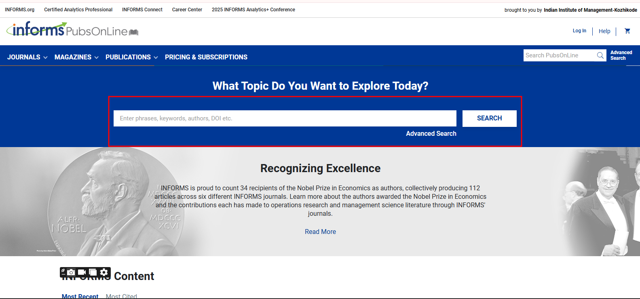The height and width of the screenshot is (299, 640).
Task: Click the stacked windows gallery icon
Action: (x=93, y=272)
